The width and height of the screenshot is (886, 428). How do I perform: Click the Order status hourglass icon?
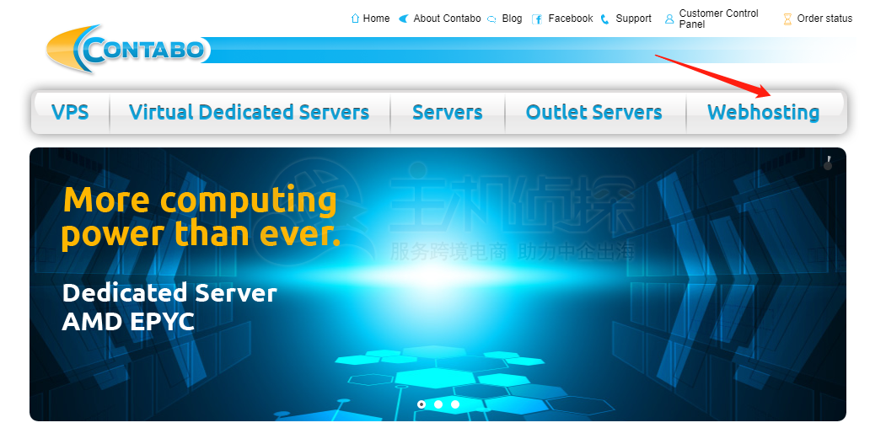[787, 19]
